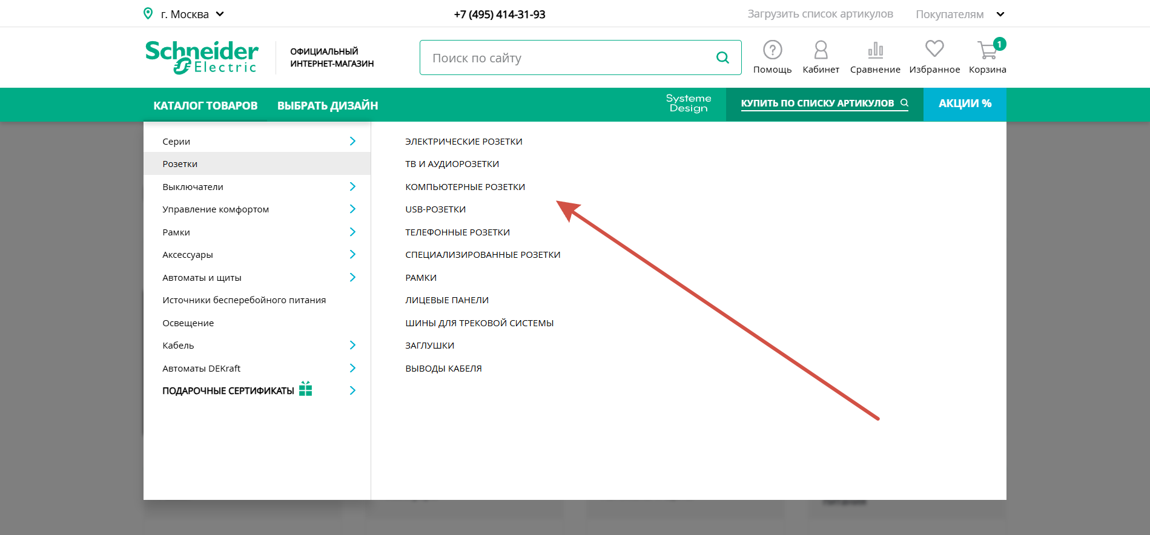The image size is (1150, 535).
Task: Open the city dropdown arrow next to Москва
Action: [220, 14]
